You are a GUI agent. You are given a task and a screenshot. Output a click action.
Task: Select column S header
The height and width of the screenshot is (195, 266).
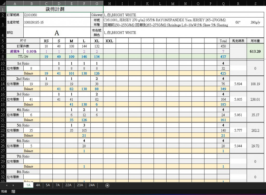[x=256, y=3]
